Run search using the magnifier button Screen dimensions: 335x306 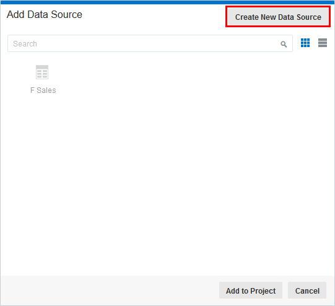(284, 44)
